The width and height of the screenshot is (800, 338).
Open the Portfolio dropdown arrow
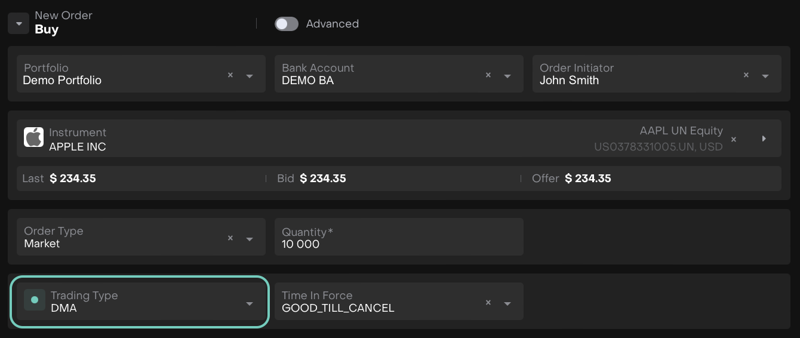coord(250,76)
